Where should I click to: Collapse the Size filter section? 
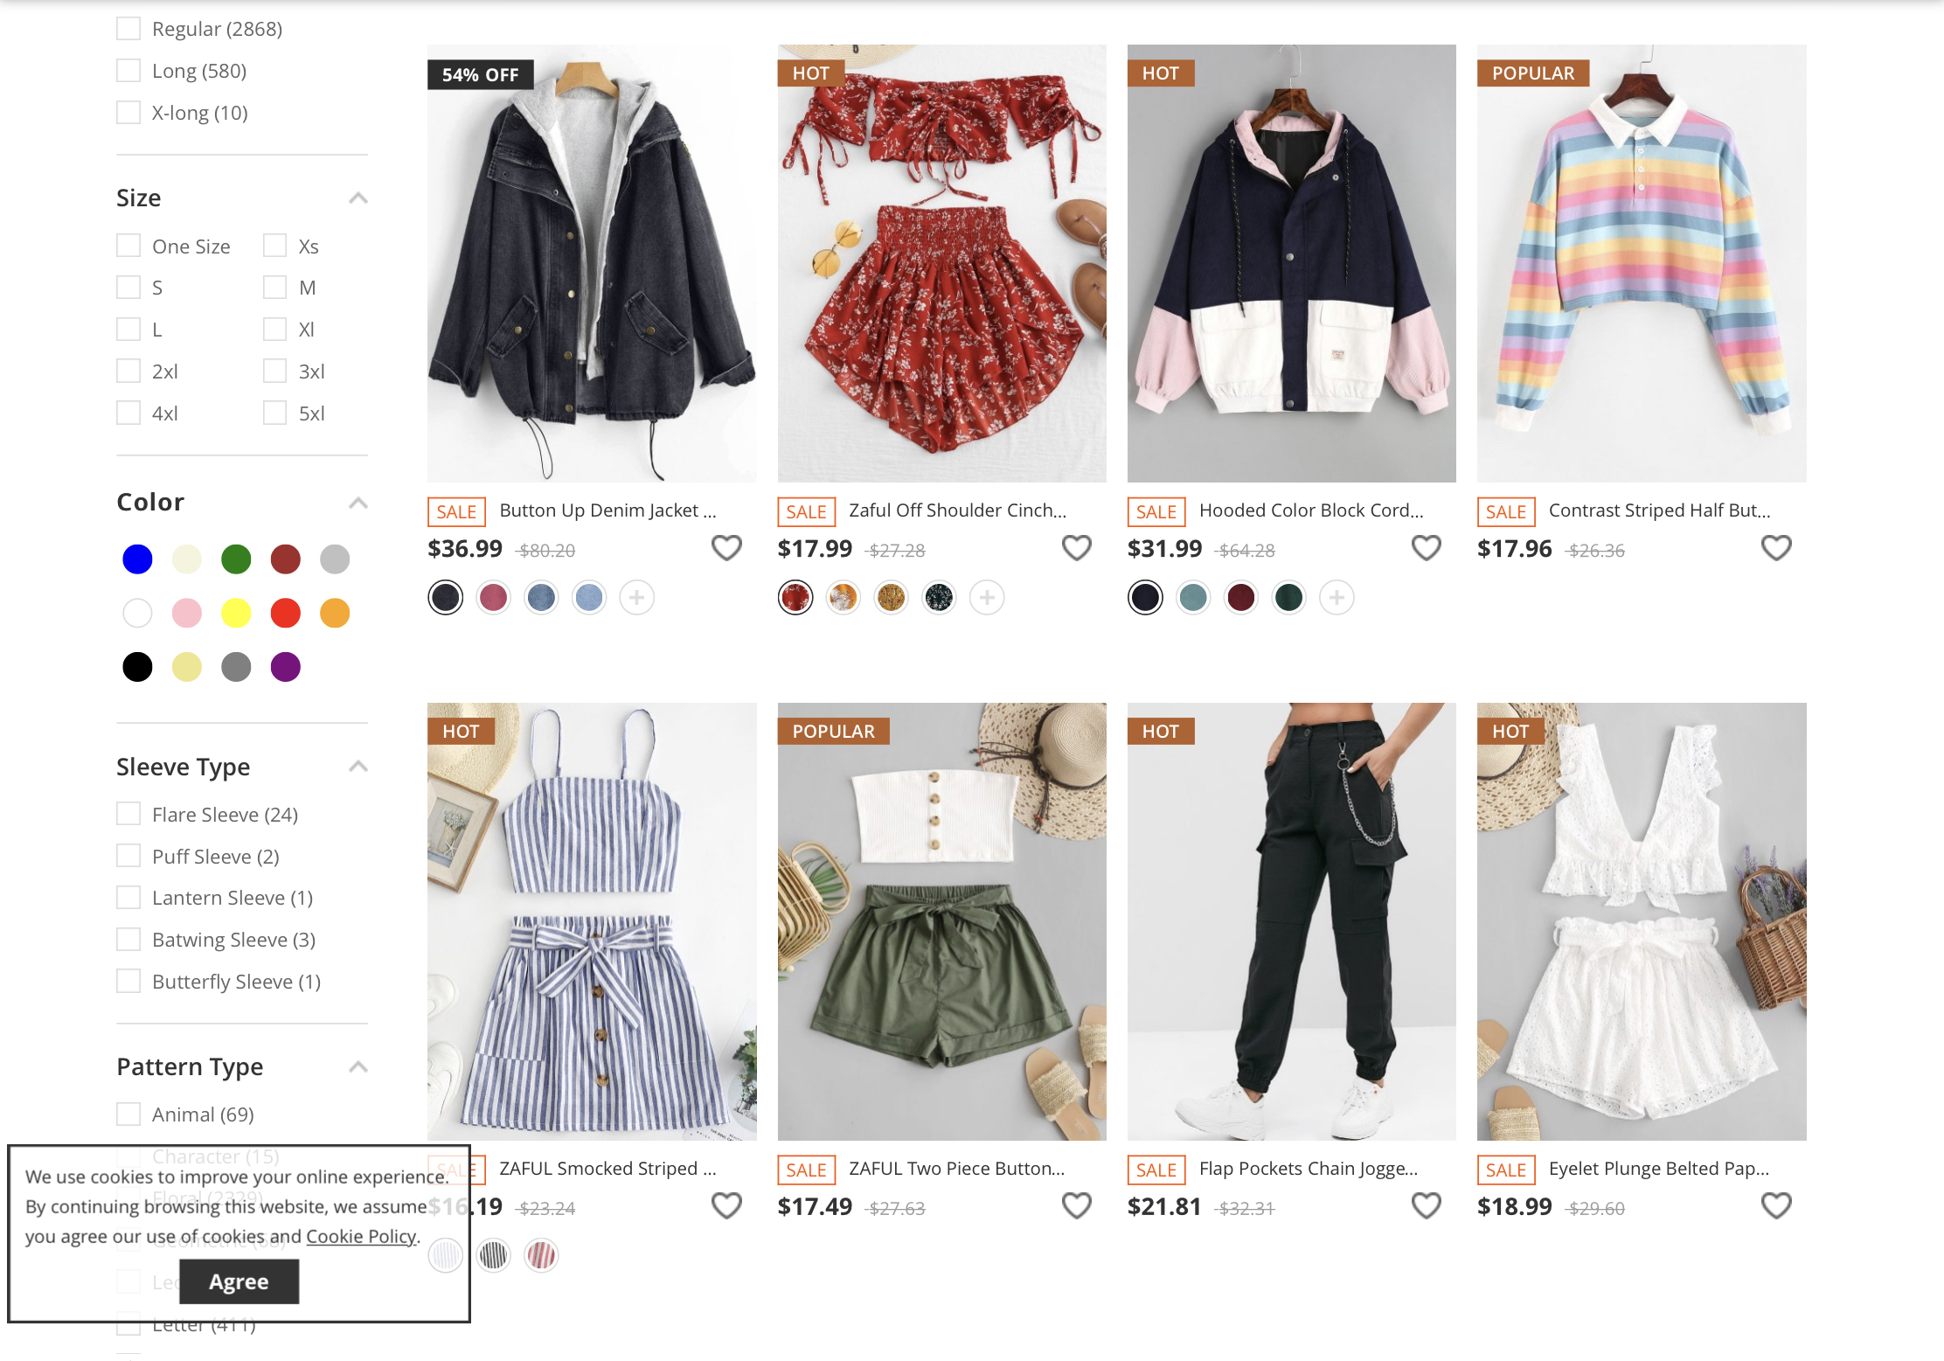tap(358, 198)
